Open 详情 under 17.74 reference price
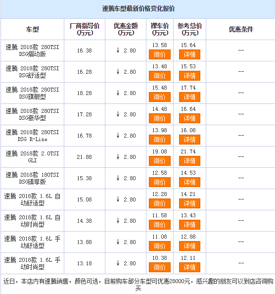 point(189,97)
